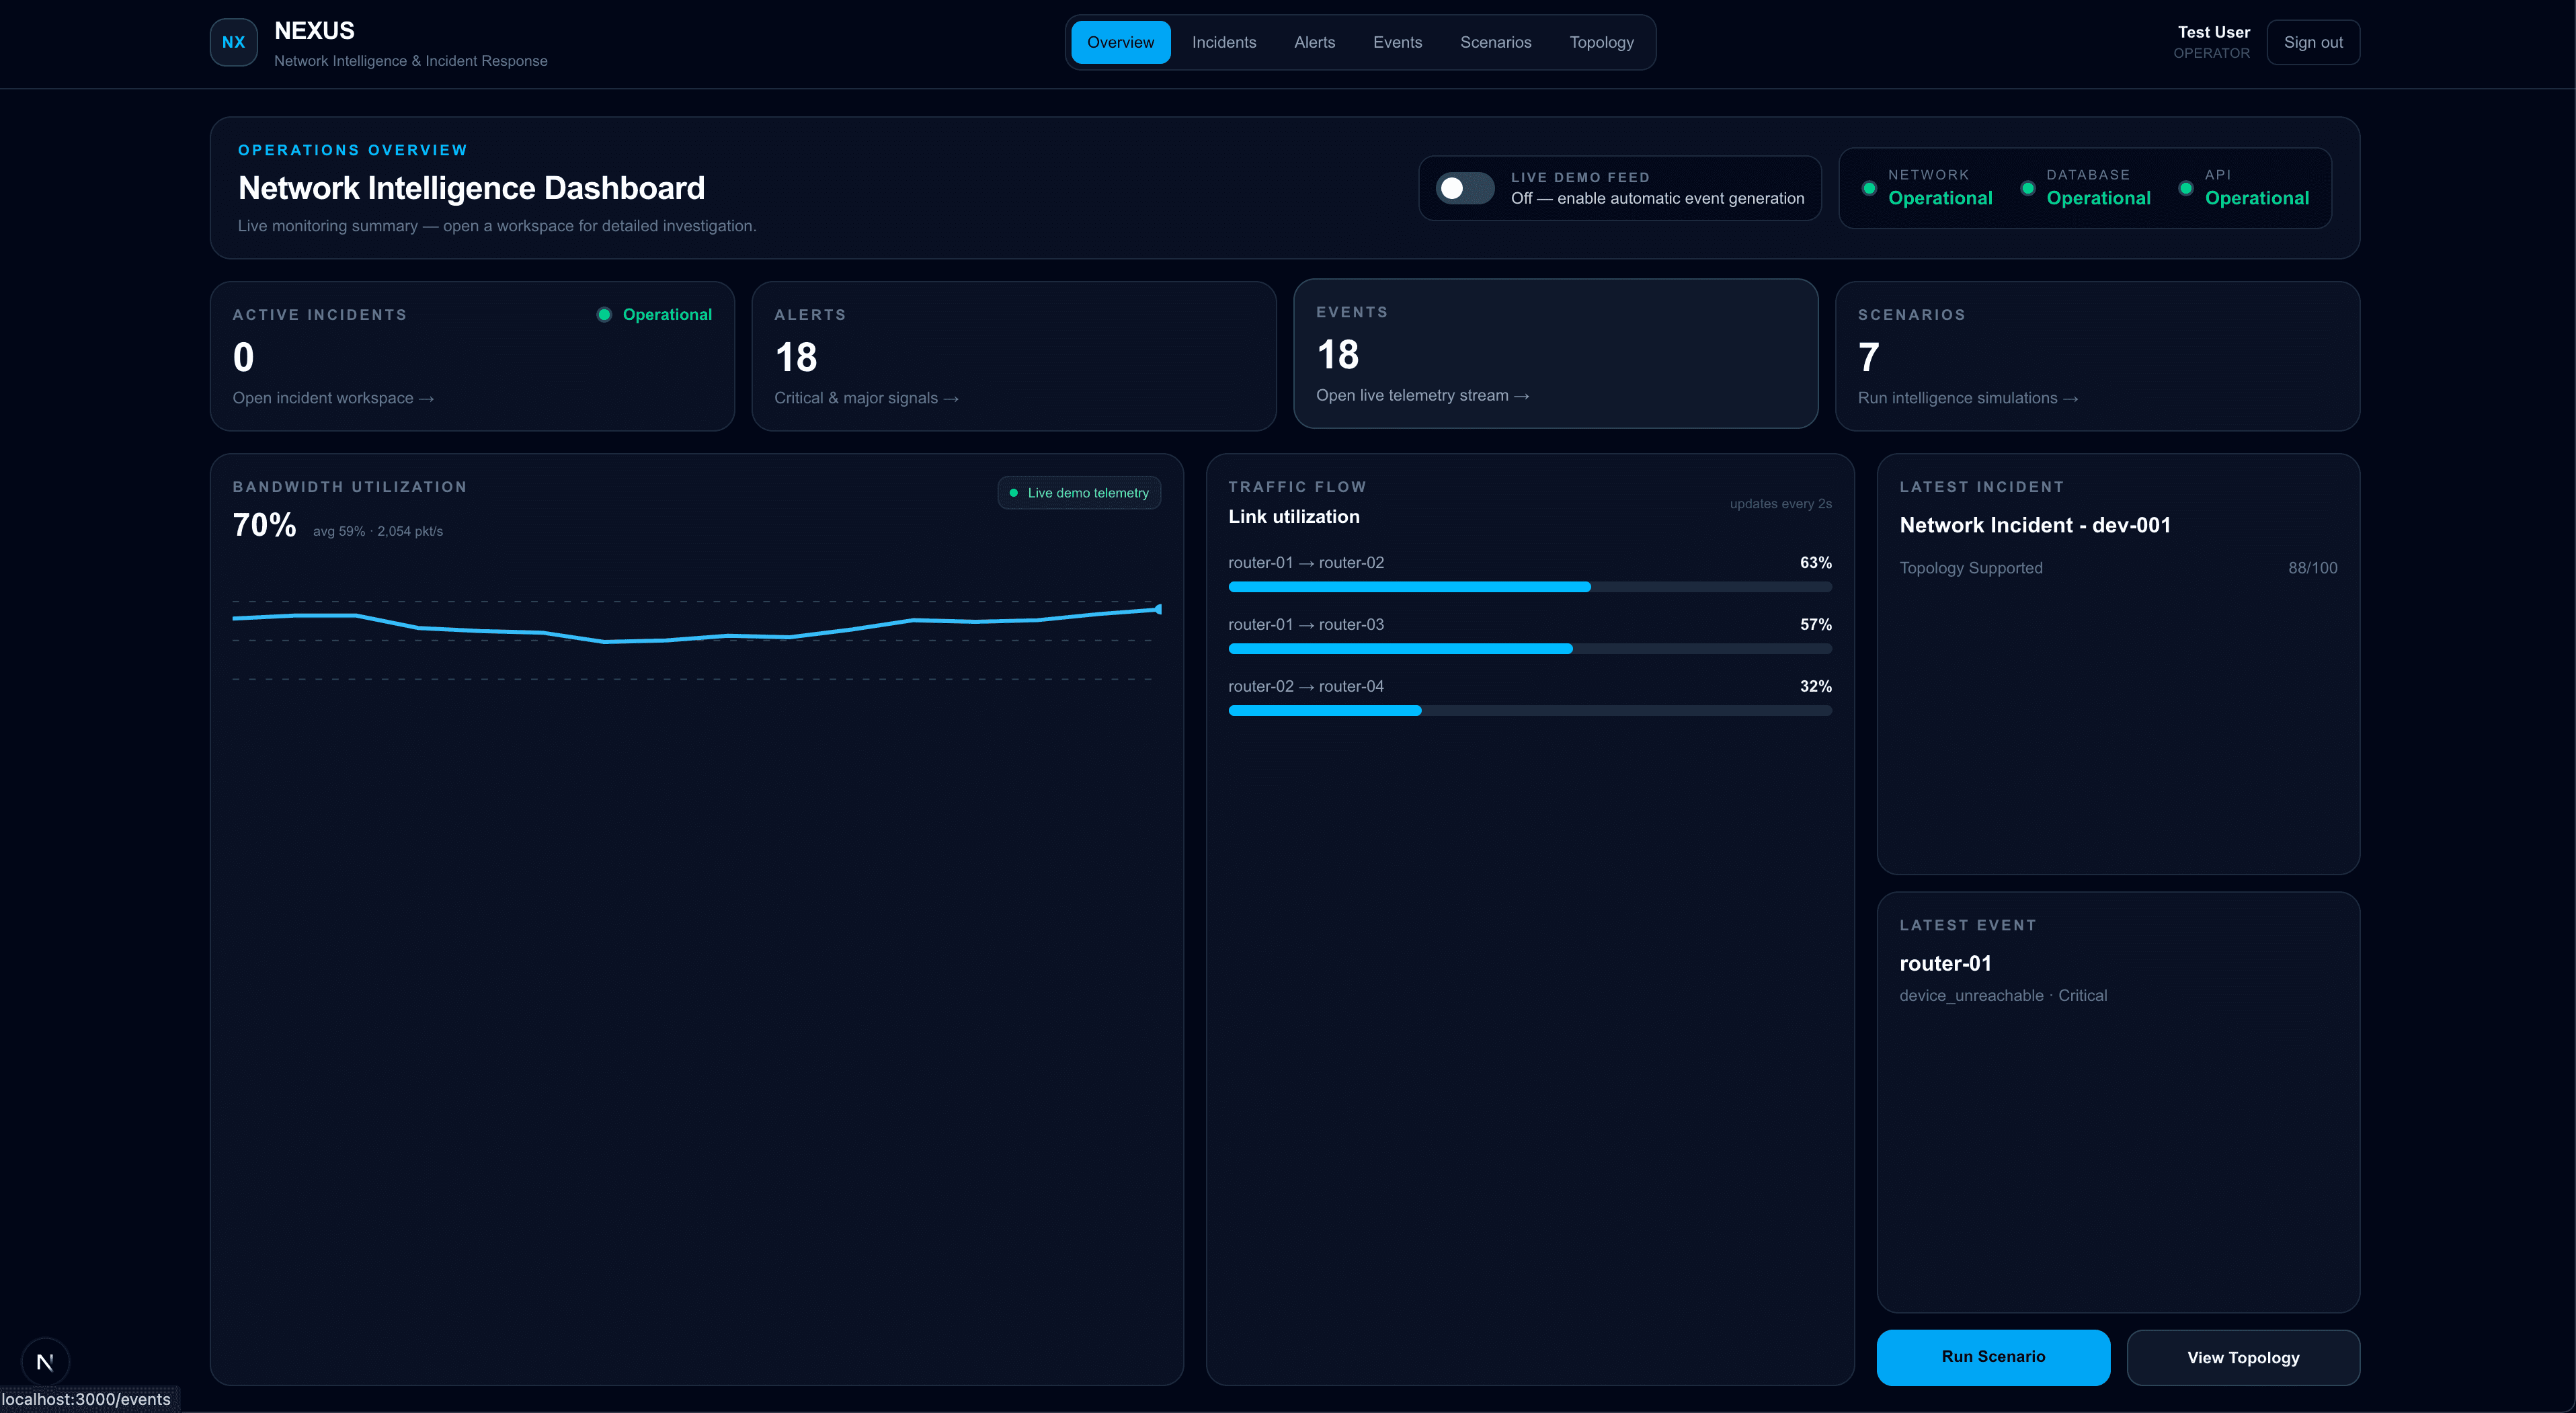2576x1413 pixels.
Task: Click the router-02 to router-04 utilization bar
Action: [x=1530, y=711]
